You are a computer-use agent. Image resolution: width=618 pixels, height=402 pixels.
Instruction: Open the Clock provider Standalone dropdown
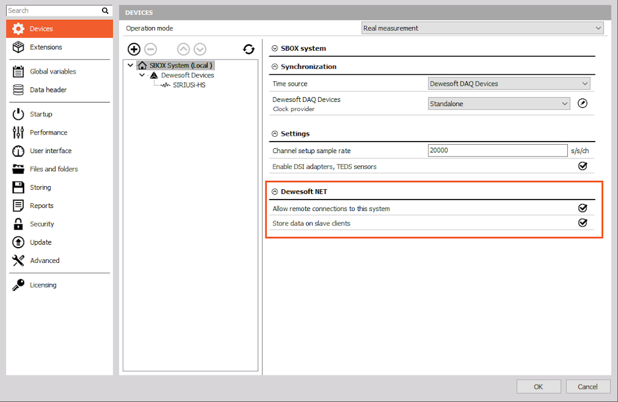[499, 104]
